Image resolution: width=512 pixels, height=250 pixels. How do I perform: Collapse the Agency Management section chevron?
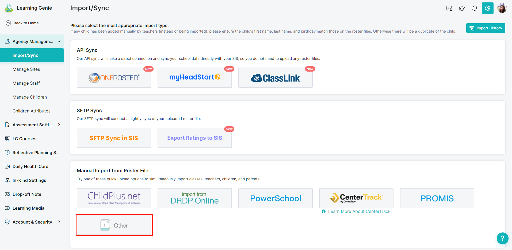(x=59, y=41)
